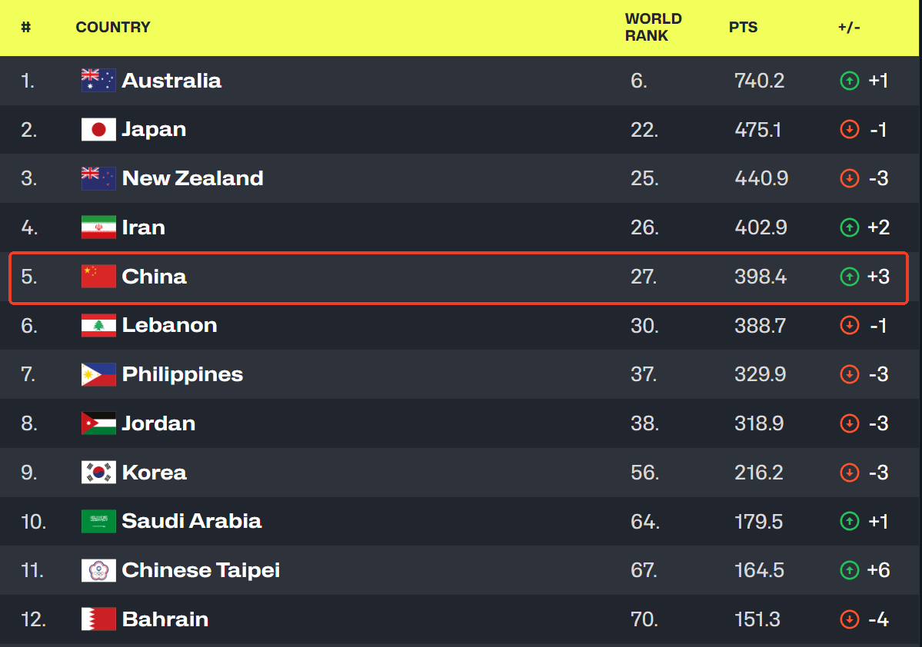Screen dimensions: 922x647
Task: Click the Saudi Arabia flag icon
Action: point(98,522)
